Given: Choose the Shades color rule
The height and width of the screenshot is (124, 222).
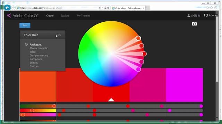Looking at the screenshot, I should point(34,63).
